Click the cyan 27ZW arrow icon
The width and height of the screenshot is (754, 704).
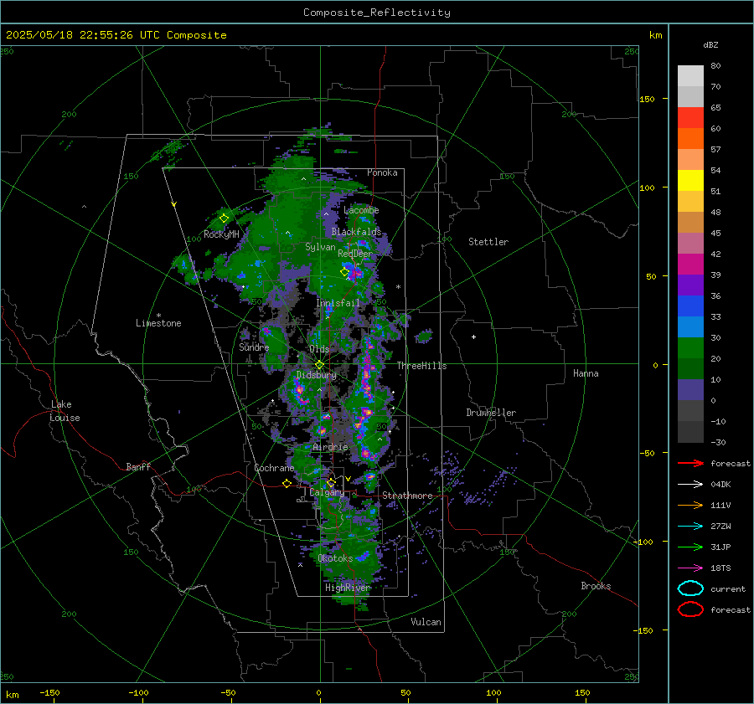click(x=690, y=527)
